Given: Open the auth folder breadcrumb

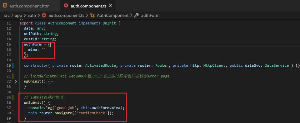Looking at the screenshot, I should tap(32, 16).
